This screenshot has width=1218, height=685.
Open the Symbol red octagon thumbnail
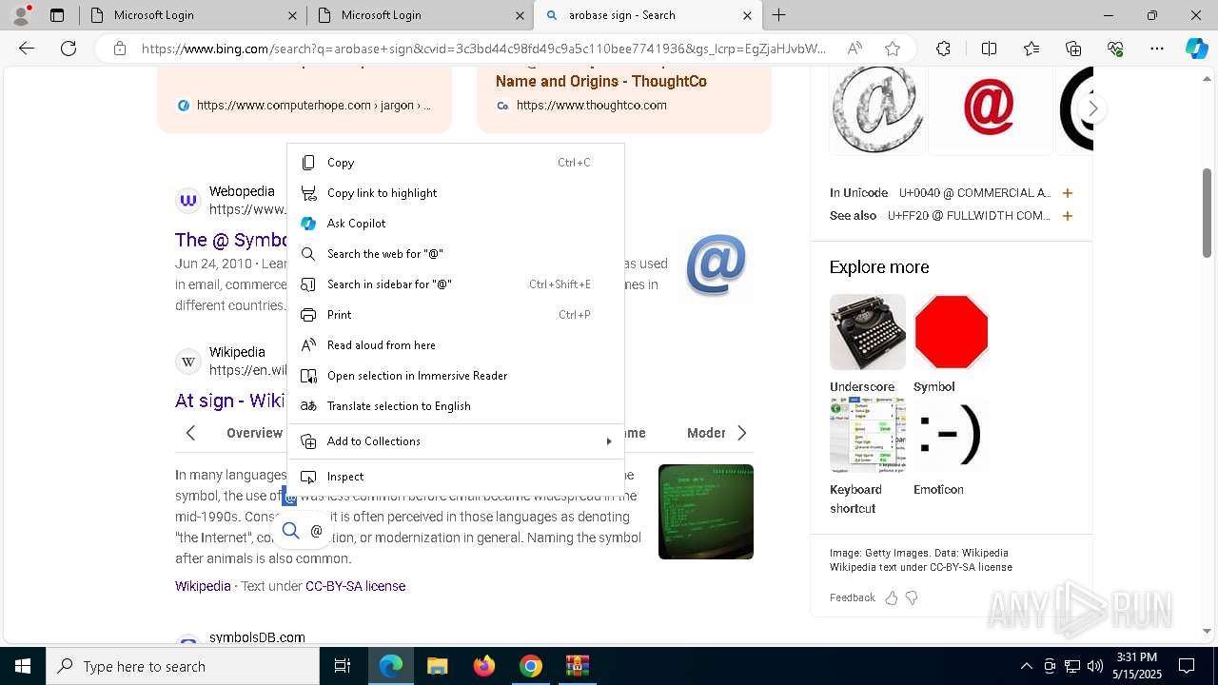tap(951, 332)
